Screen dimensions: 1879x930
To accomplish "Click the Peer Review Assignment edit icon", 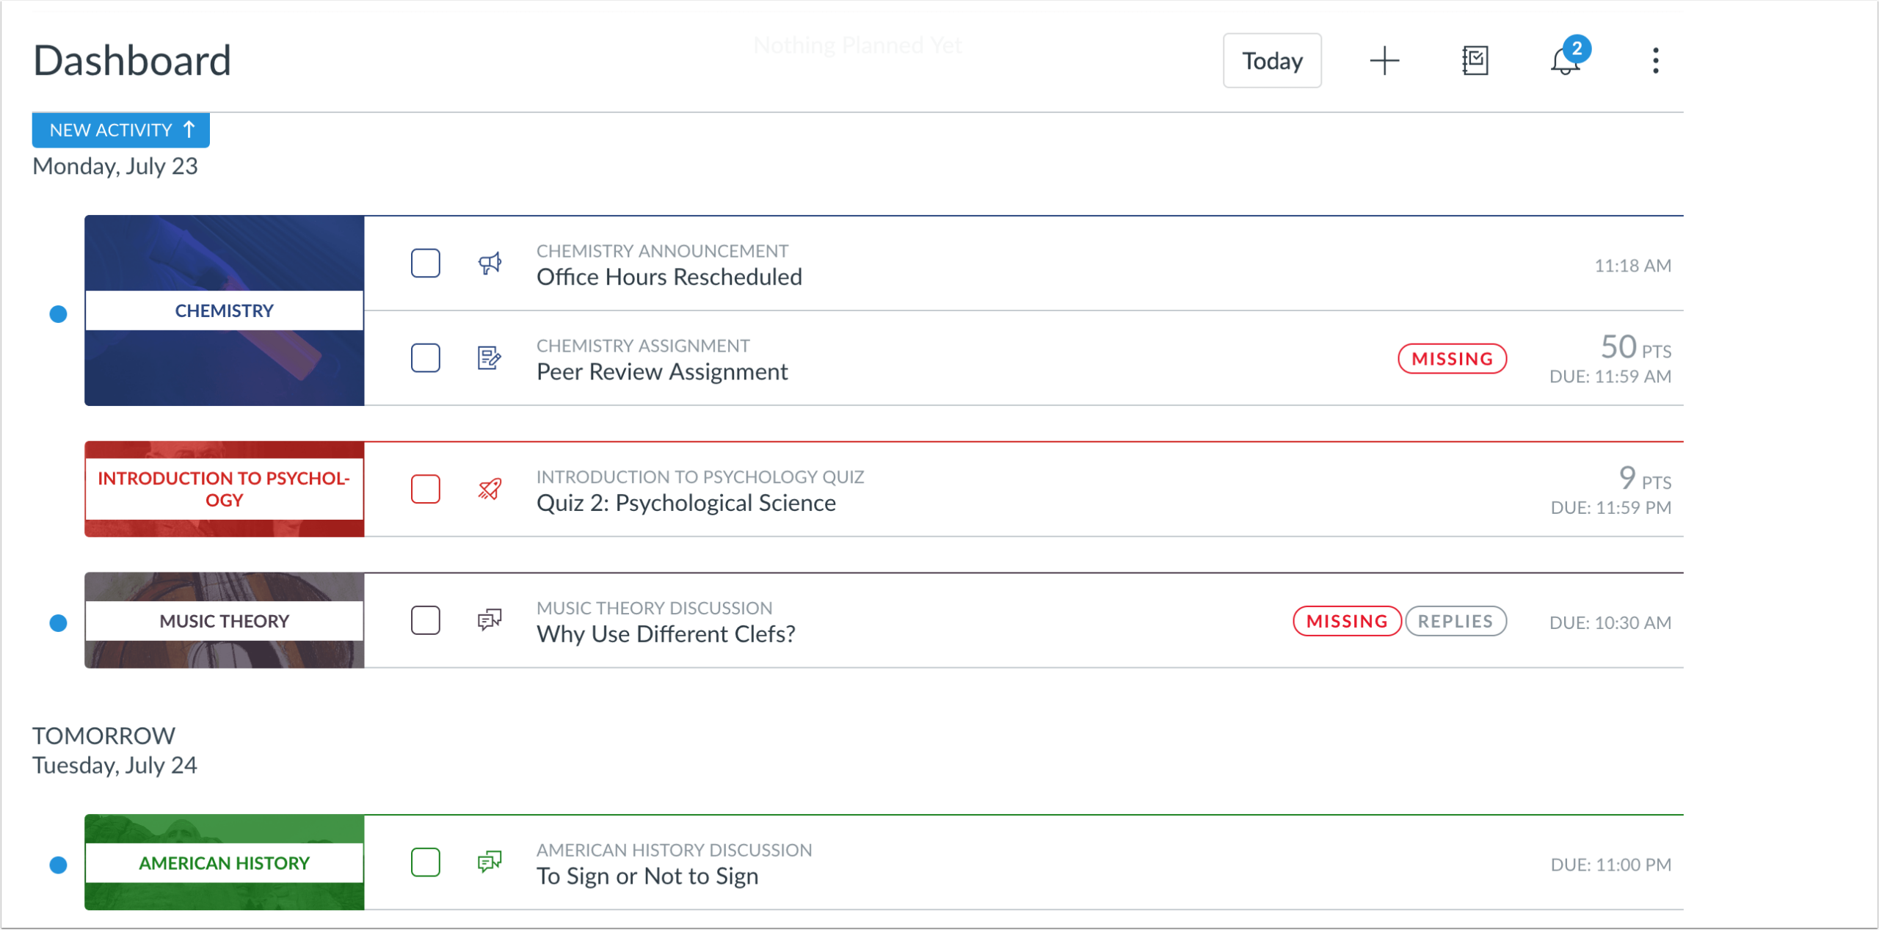I will [490, 358].
